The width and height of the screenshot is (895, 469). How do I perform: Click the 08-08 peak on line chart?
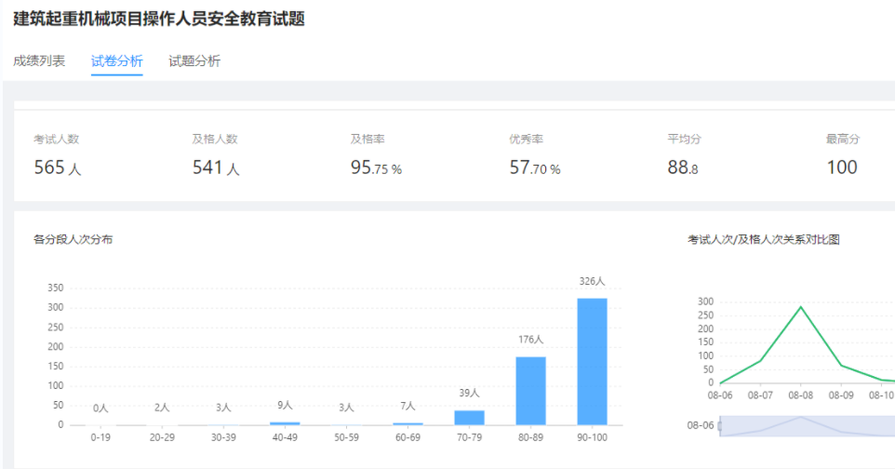click(x=800, y=307)
